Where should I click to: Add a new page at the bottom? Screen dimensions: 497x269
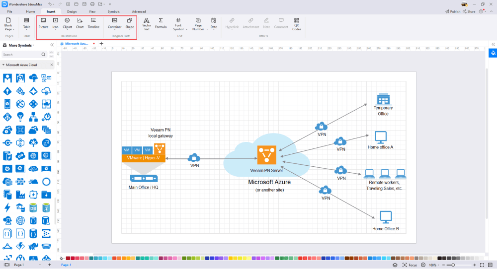click(x=49, y=265)
